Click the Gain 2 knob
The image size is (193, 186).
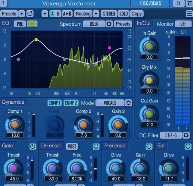[x=118, y=125]
